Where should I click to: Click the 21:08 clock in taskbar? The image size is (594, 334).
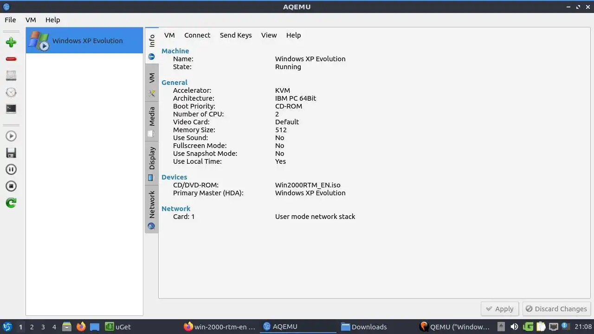point(583,327)
